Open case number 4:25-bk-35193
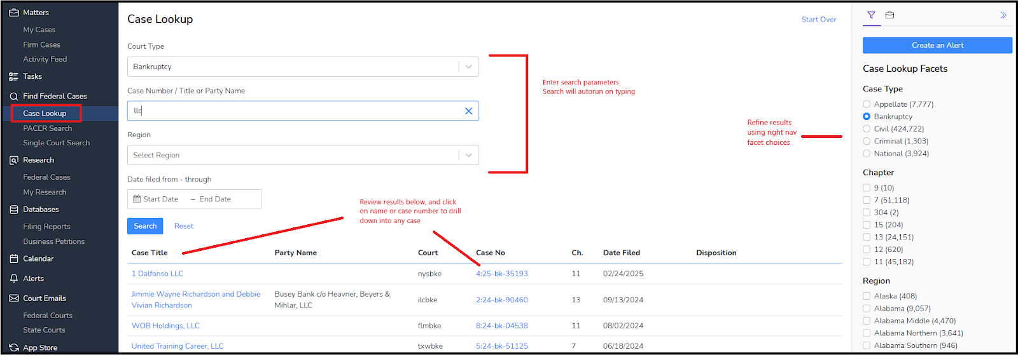The width and height of the screenshot is (1018, 355). pyautogui.click(x=502, y=274)
